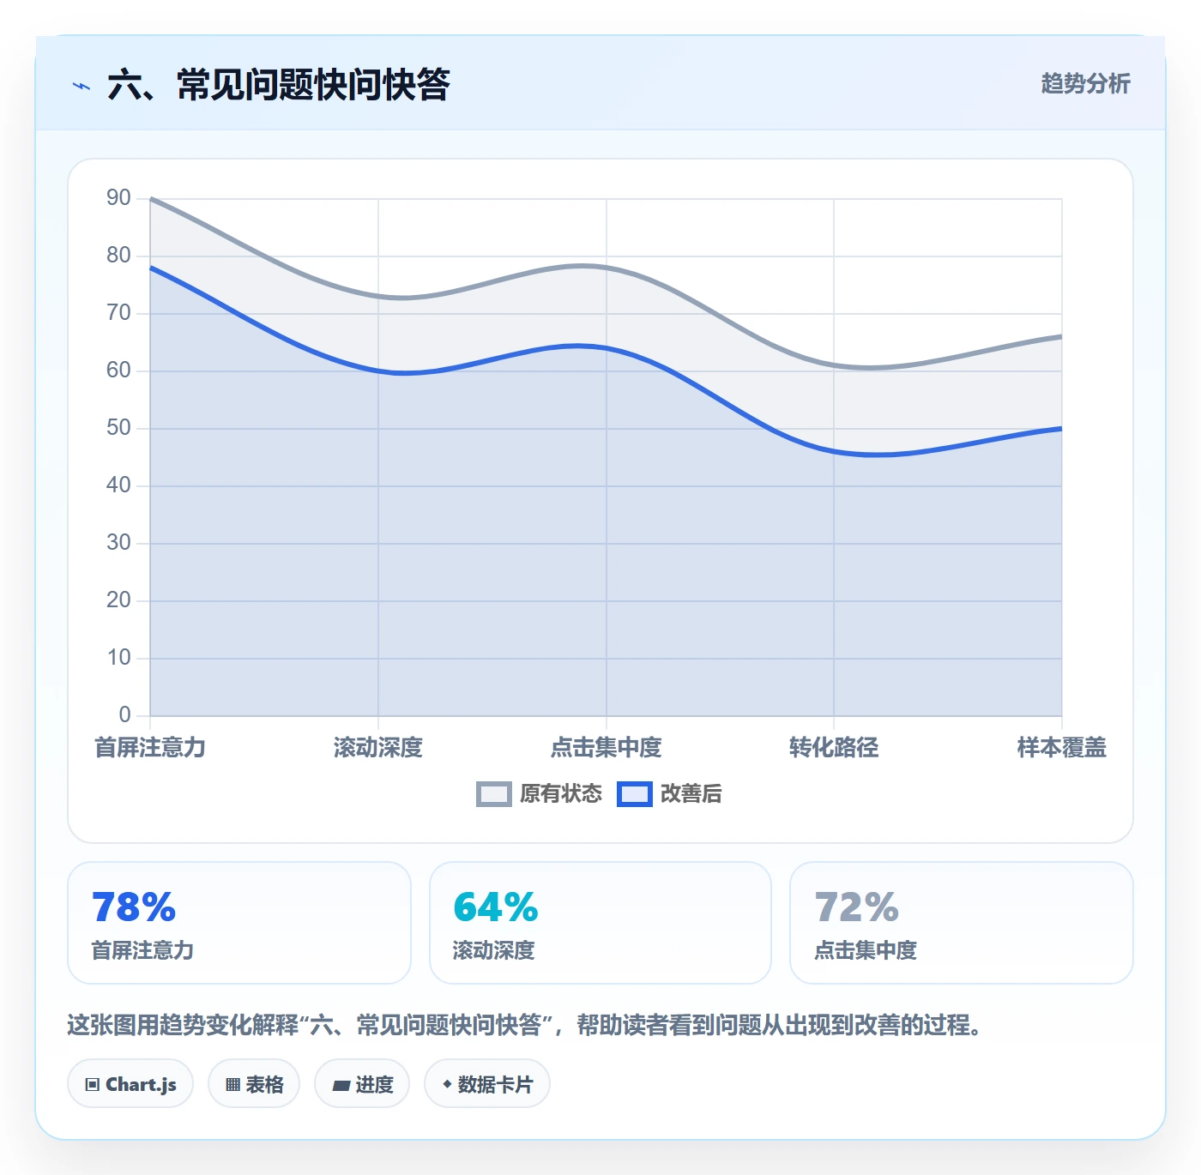Toggle the 原有状态 legend swatch
Image resolution: width=1201 pixels, height=1175 pixels.
point(493,794)
